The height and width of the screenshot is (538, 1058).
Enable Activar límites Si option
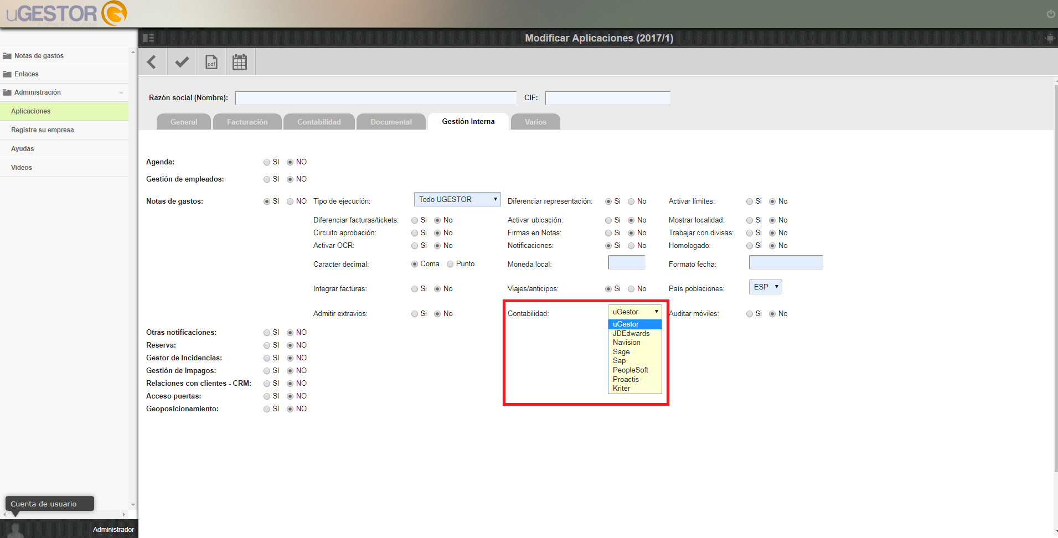pos(750,201)
